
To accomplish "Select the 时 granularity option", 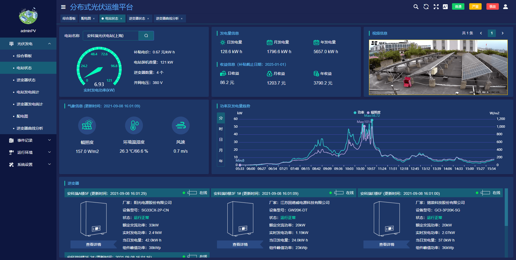I will pyautogui.click(x=221, y=129).
